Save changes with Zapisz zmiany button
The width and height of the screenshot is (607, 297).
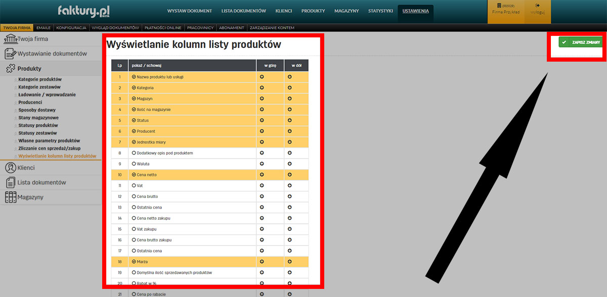(581, 42)
